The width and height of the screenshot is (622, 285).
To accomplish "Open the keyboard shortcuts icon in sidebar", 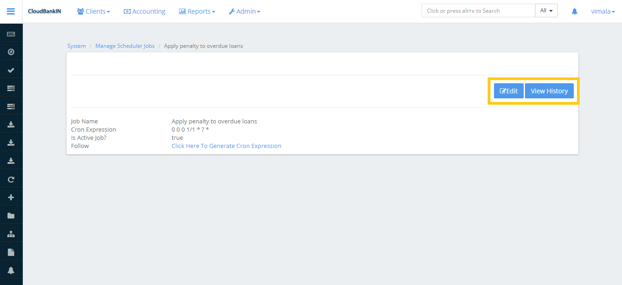I will pyautogui.click(x=11, y=33).
